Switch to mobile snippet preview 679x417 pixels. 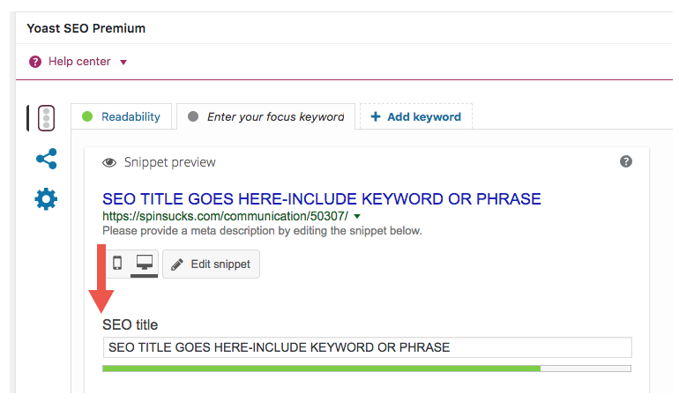pos(117,263)
